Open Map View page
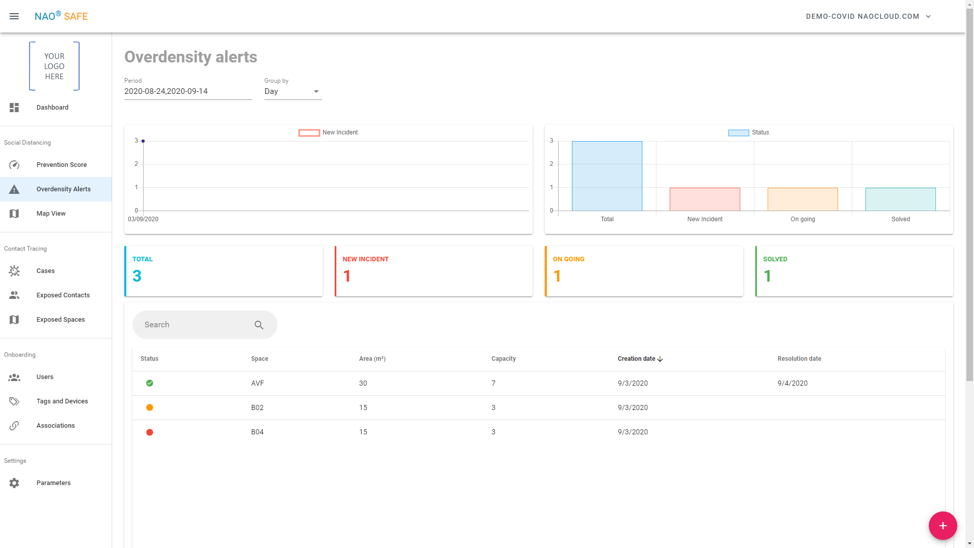This screenshot has height=548, width=974. tap(56, 214)
